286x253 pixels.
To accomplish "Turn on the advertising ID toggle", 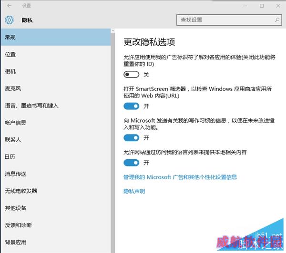I will pyautogui.click(x=132, y=75).
